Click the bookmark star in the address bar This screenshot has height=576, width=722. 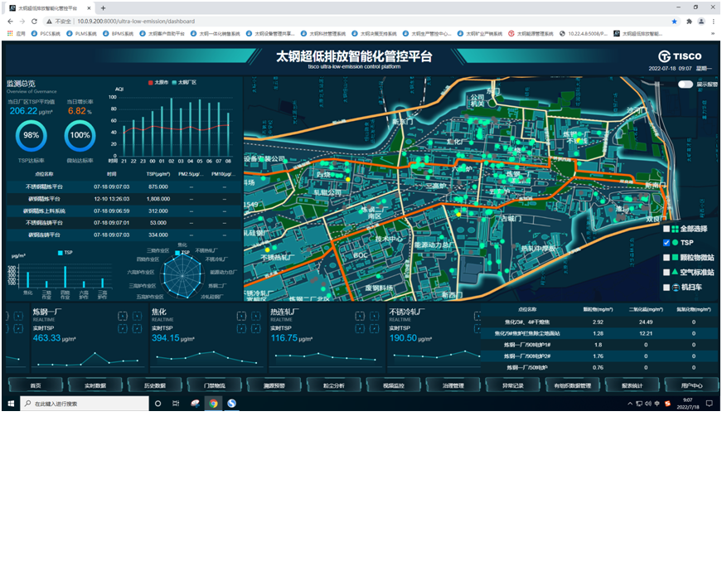[674, 22]
